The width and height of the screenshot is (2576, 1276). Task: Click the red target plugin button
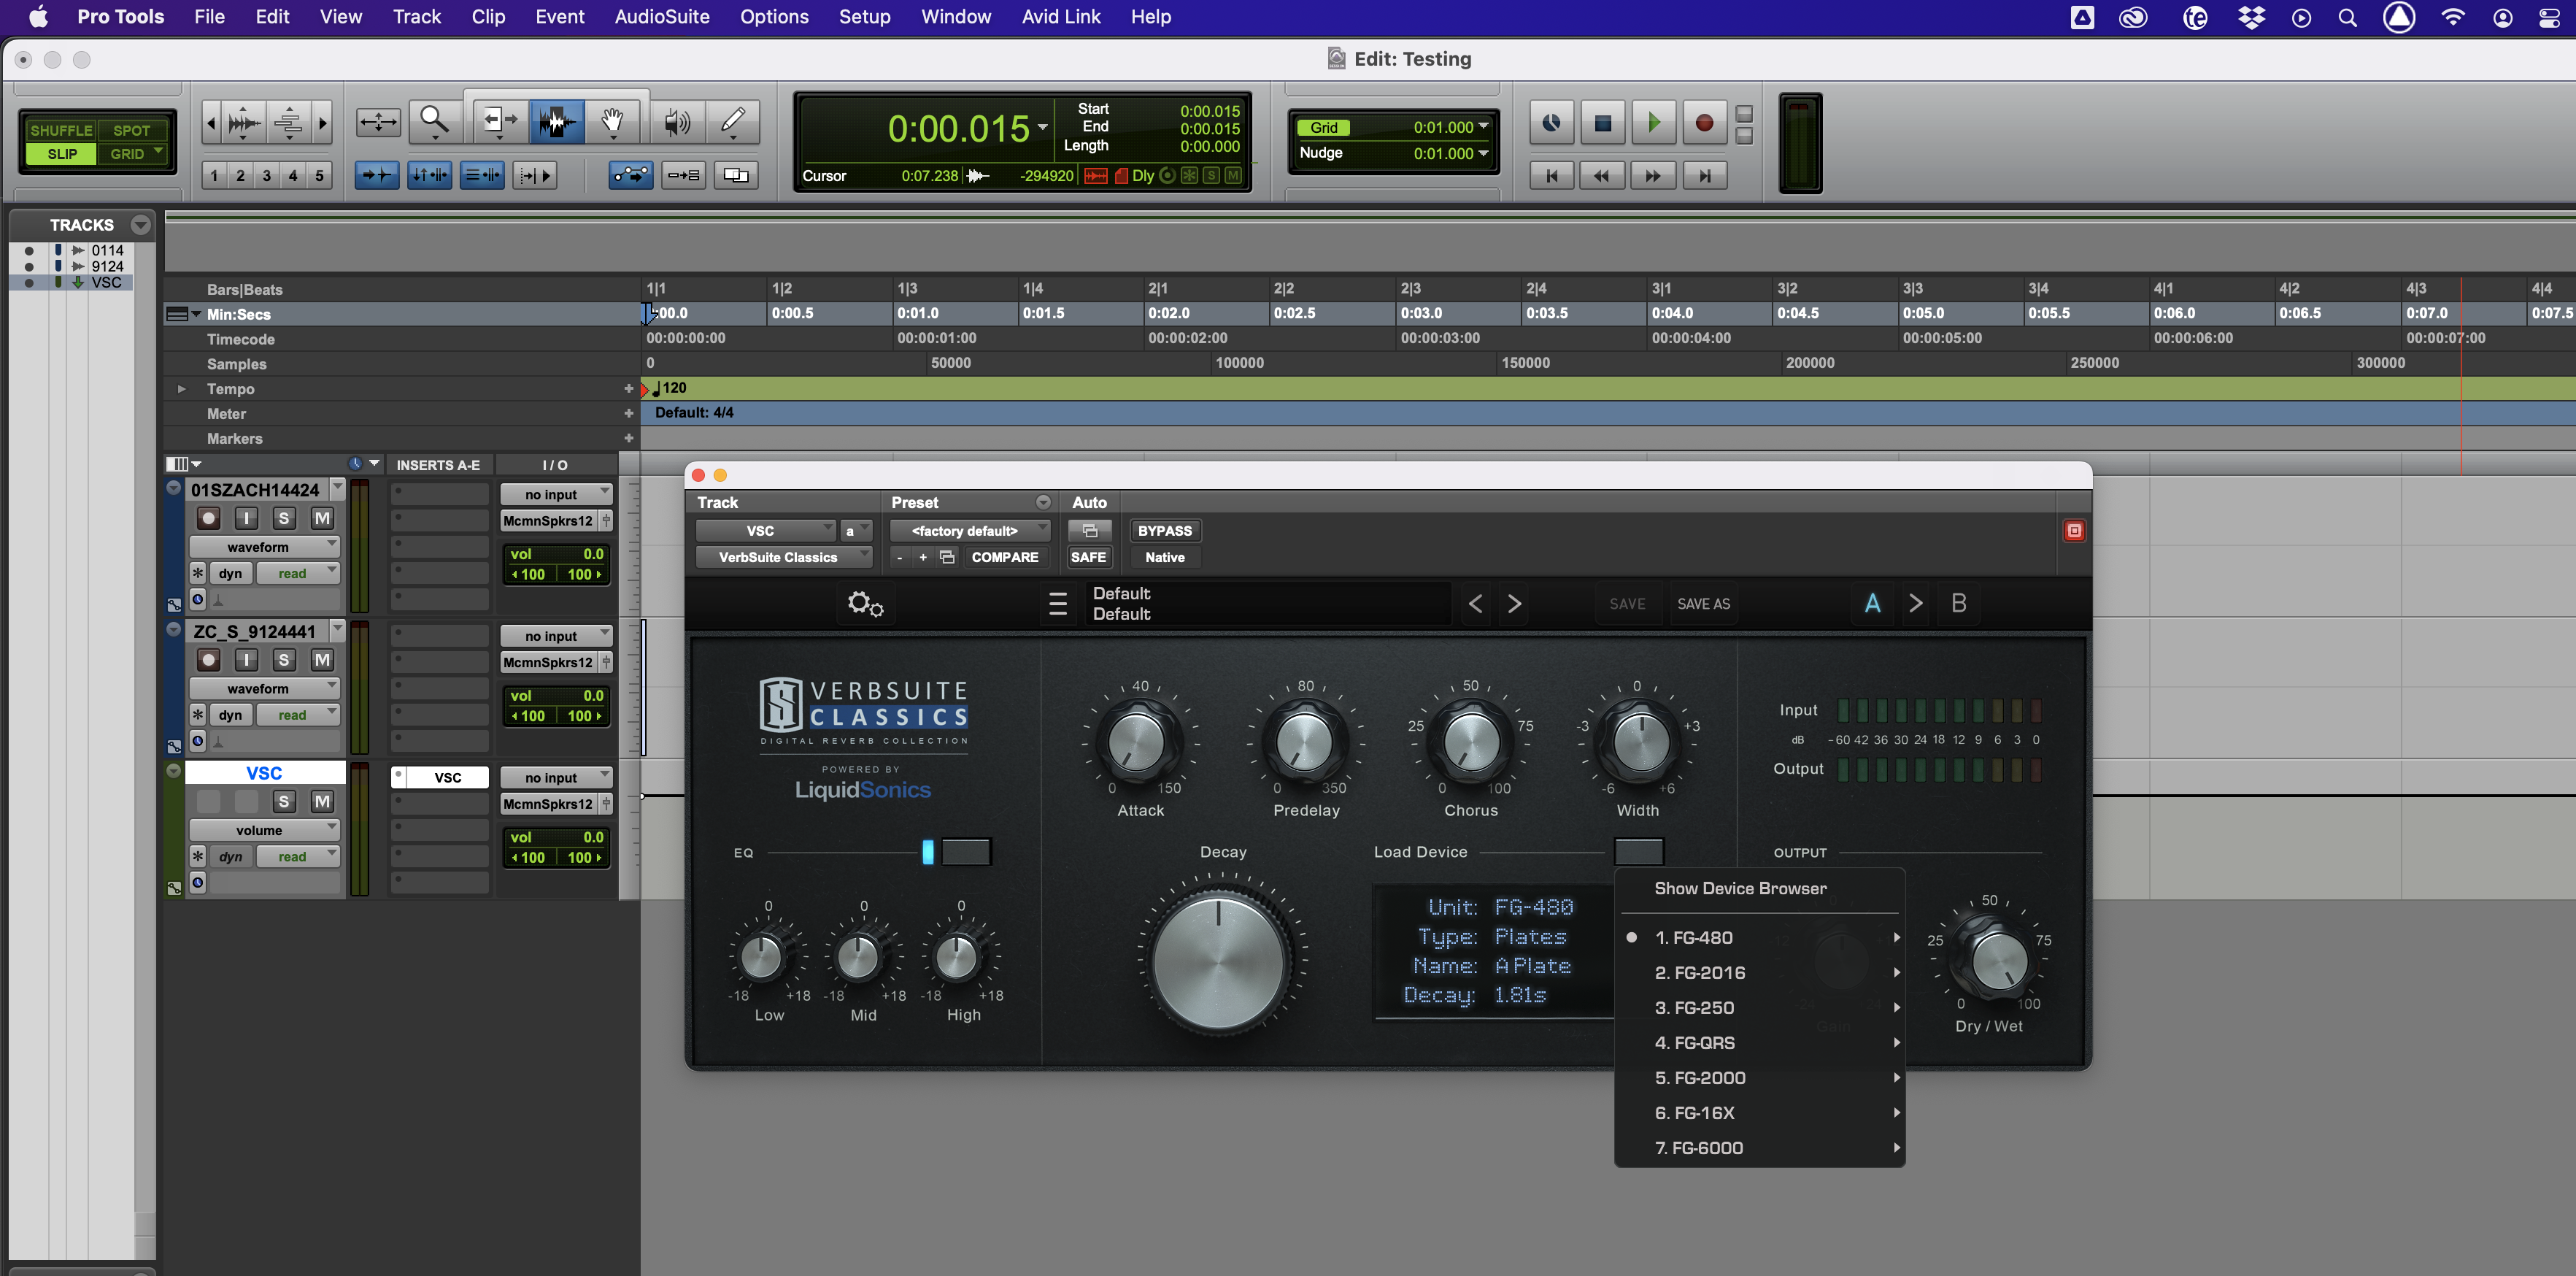click(x=2074, y=531)
